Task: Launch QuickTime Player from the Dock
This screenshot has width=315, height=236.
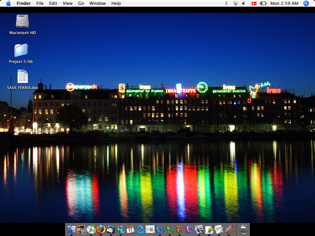Action: [x=140, y=229]
